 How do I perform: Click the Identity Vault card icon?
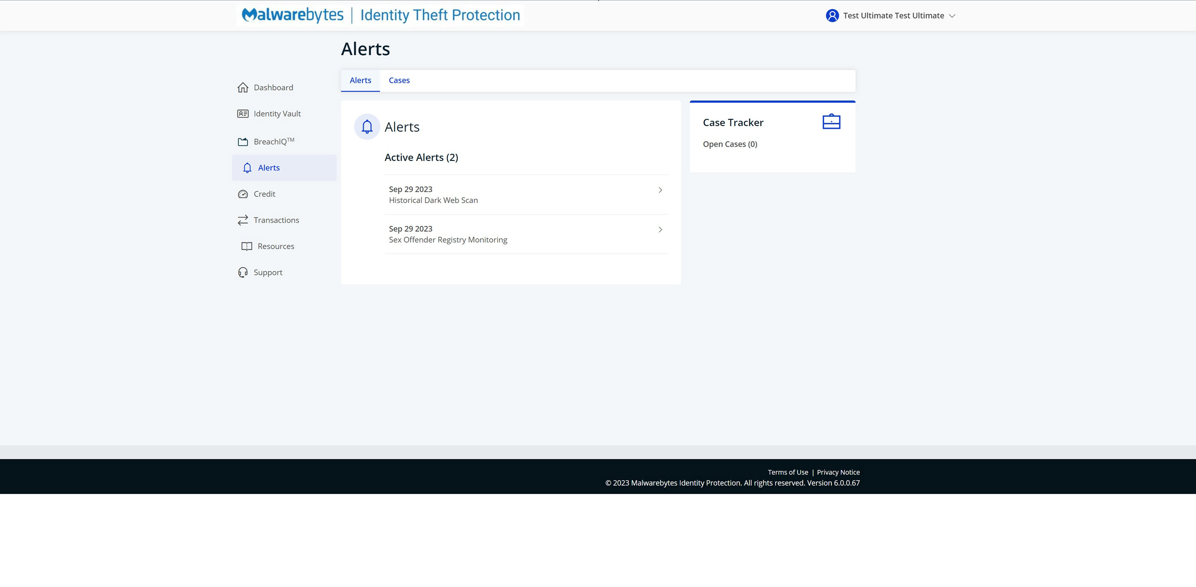(243, 114)
